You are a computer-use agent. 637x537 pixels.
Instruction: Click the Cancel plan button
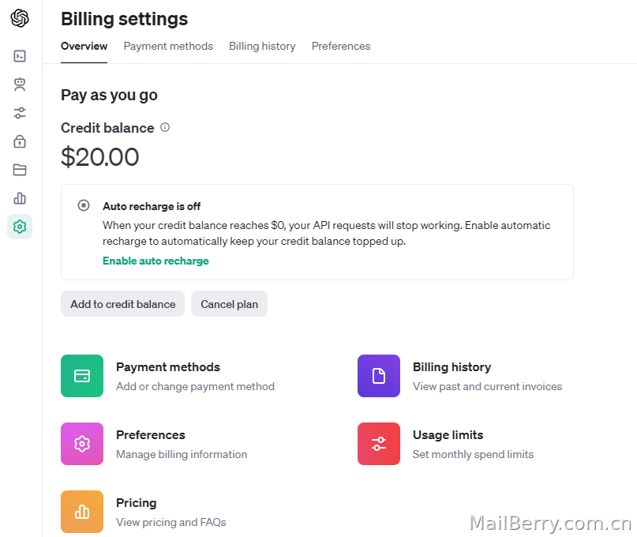pyautogui.click(x=229, y=304)
